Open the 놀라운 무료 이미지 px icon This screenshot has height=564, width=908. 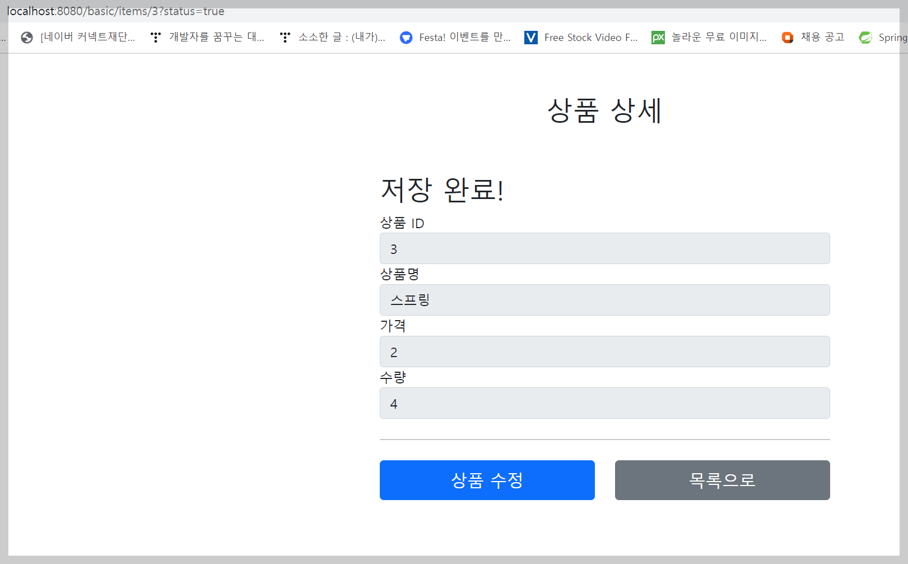658,38
